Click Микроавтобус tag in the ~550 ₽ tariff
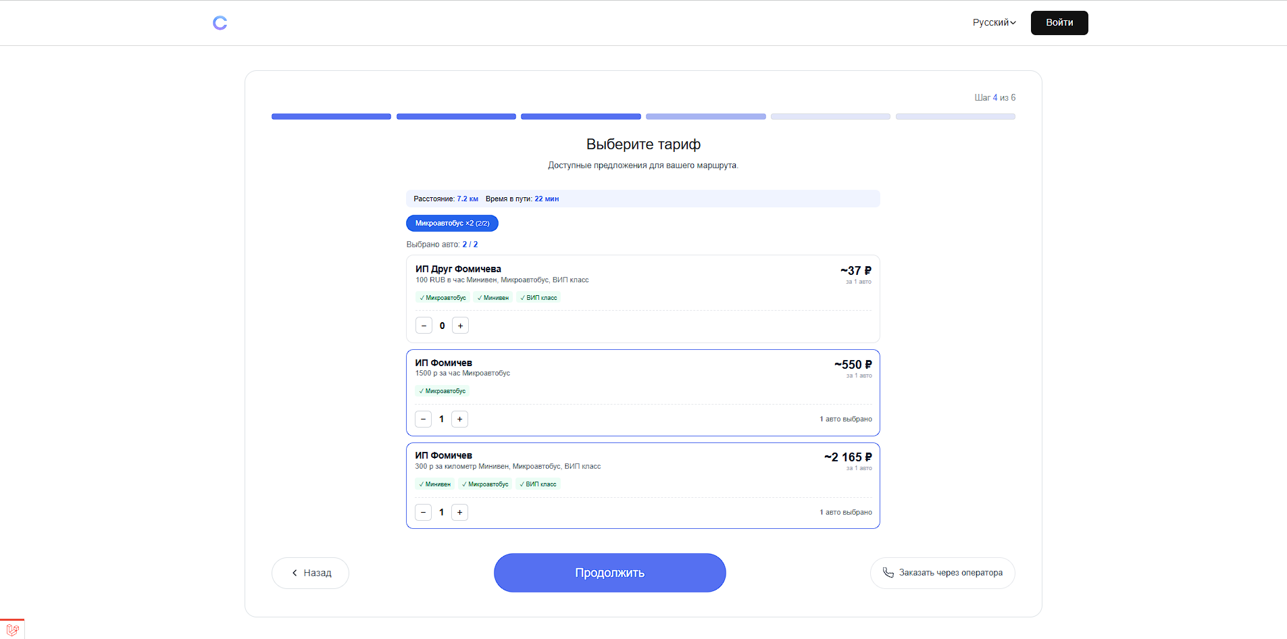The height and width of the screenshot is (639, 1287). 442,391
